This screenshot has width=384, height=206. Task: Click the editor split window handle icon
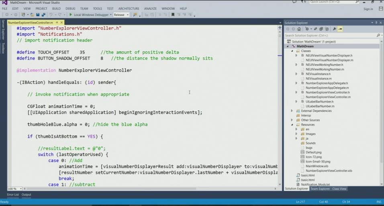pos(280,28)
